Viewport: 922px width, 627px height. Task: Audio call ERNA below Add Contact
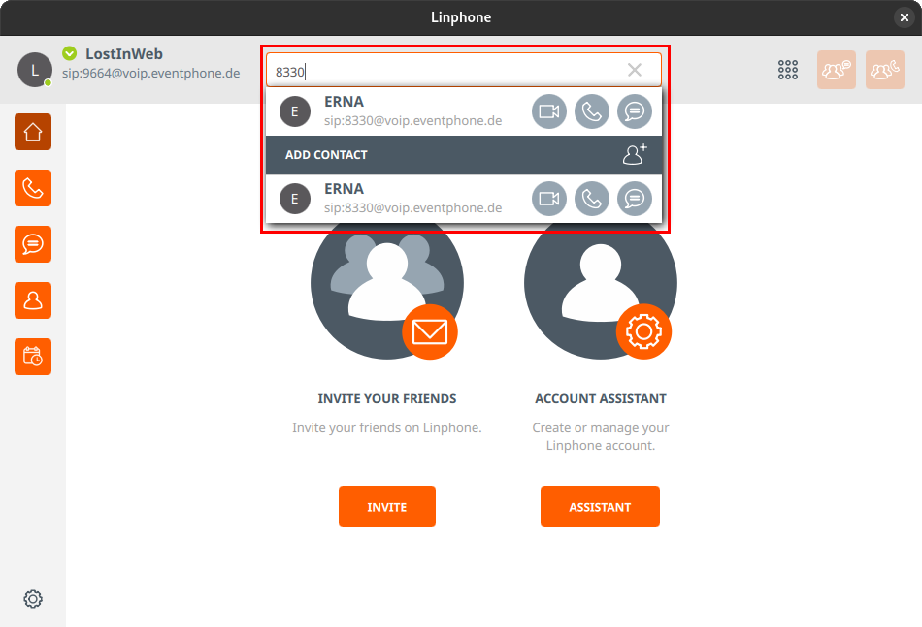[x=592, y=199]
